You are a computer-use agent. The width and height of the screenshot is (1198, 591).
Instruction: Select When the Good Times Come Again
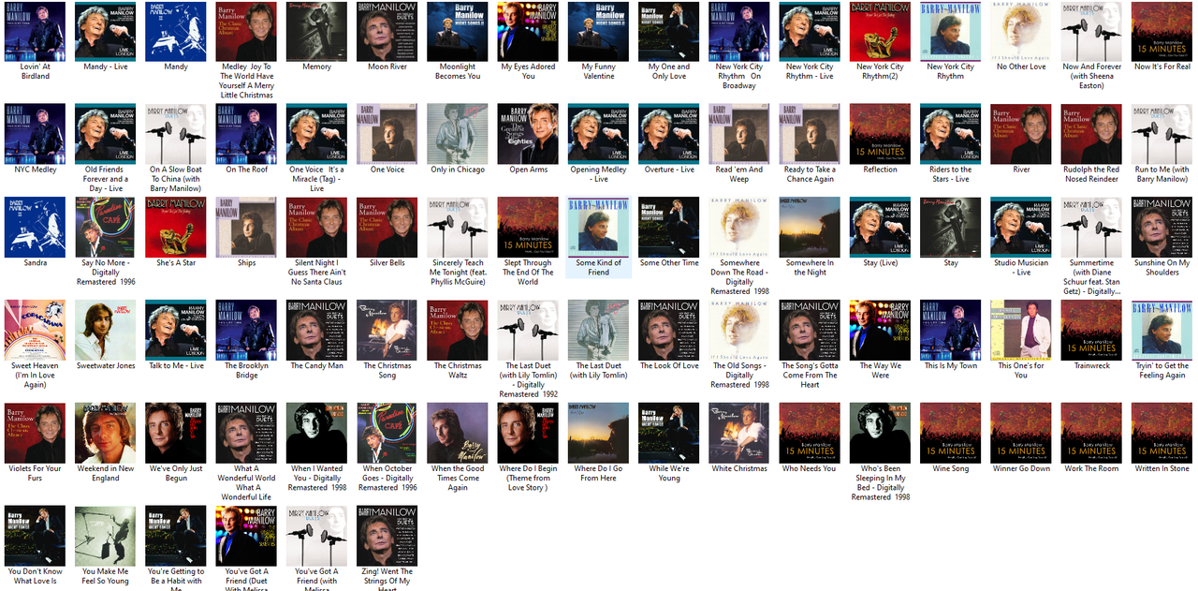pyautogui.click(x=458, y=434)
